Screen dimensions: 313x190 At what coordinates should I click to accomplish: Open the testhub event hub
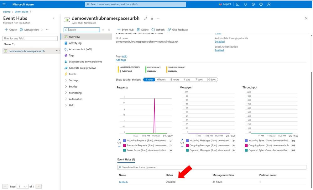click(x=123, y=182)
